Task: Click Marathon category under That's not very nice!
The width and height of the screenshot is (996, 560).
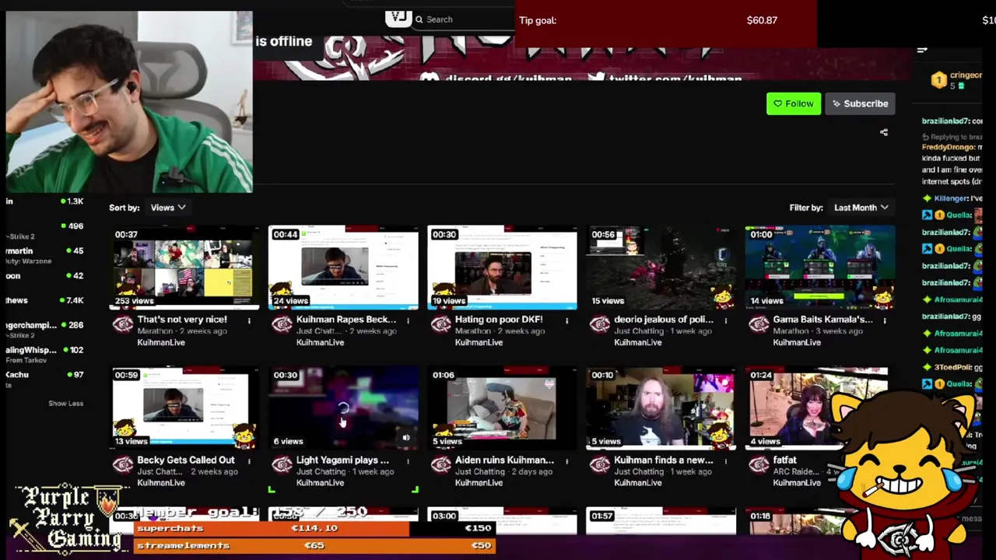Action: pyautogui.click(x=155, y=331)
